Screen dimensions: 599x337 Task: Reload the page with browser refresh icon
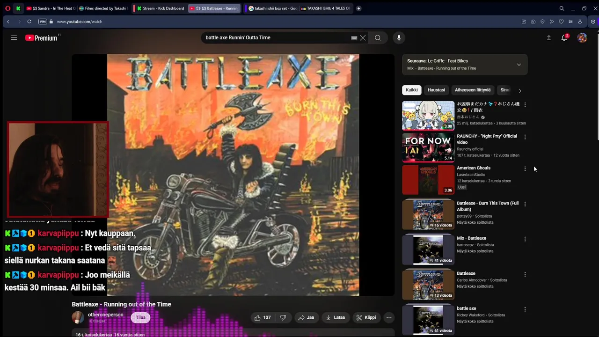29,22
